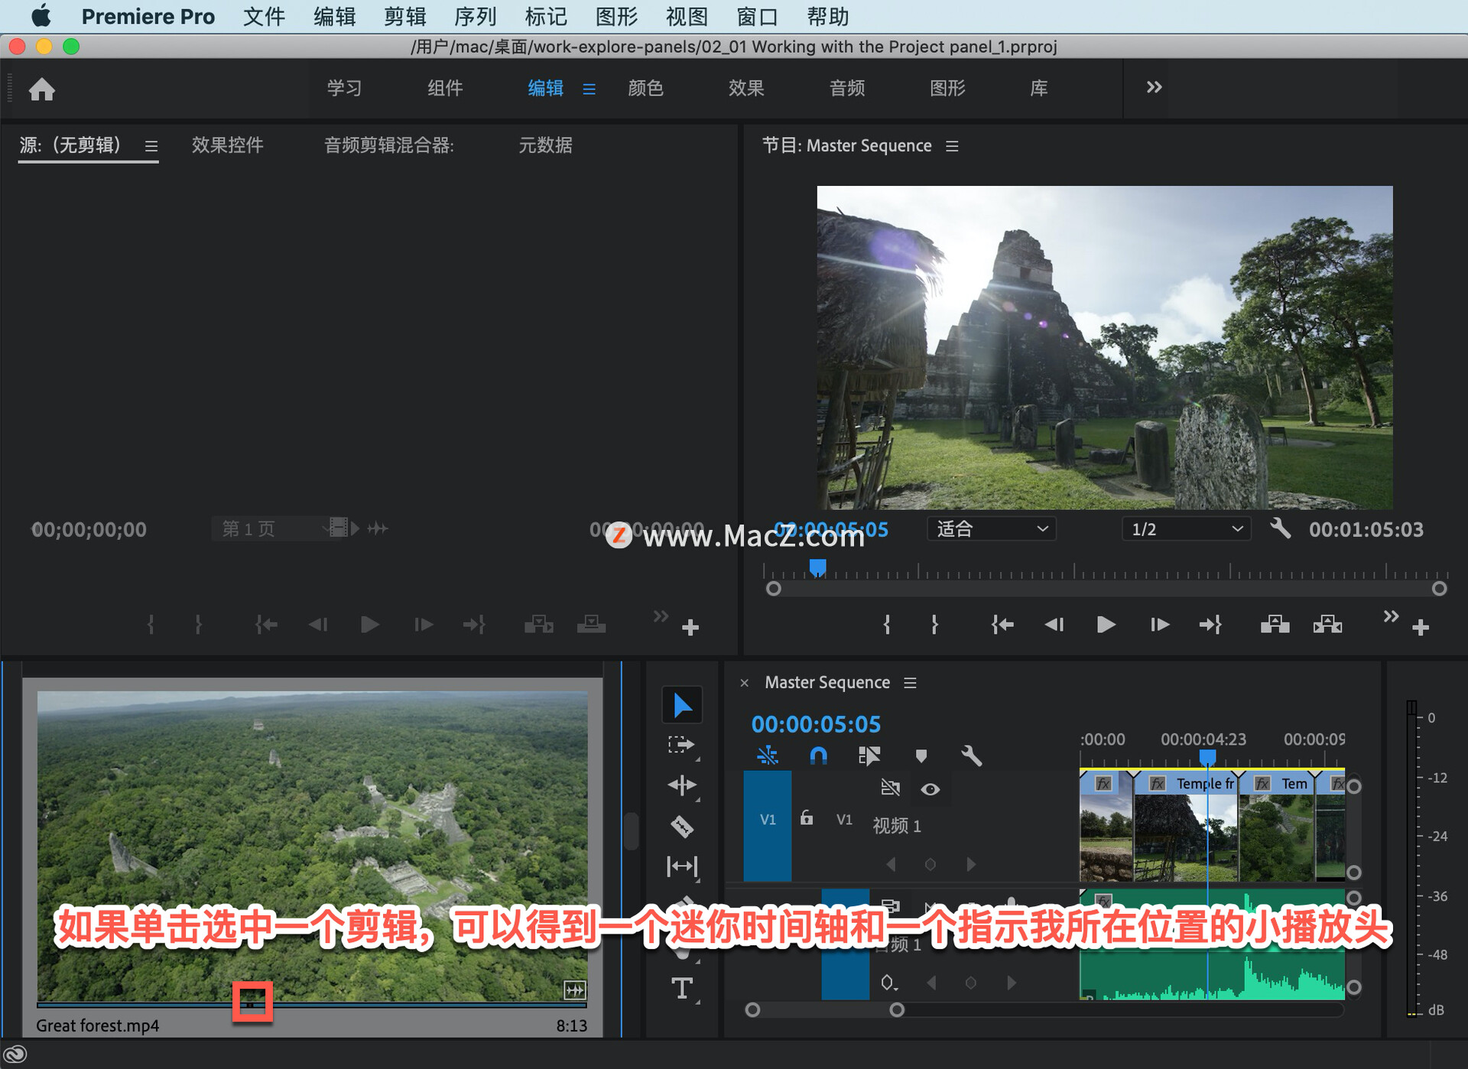Select the Track Select Forward tool

point(681,745)
